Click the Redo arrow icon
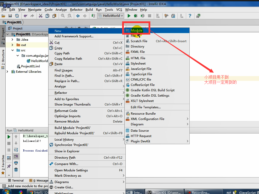This screenshot has width=259, height=194. [x=32, y=16]
